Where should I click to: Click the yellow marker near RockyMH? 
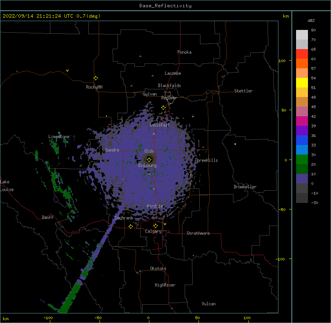click(x=96, y=78)
